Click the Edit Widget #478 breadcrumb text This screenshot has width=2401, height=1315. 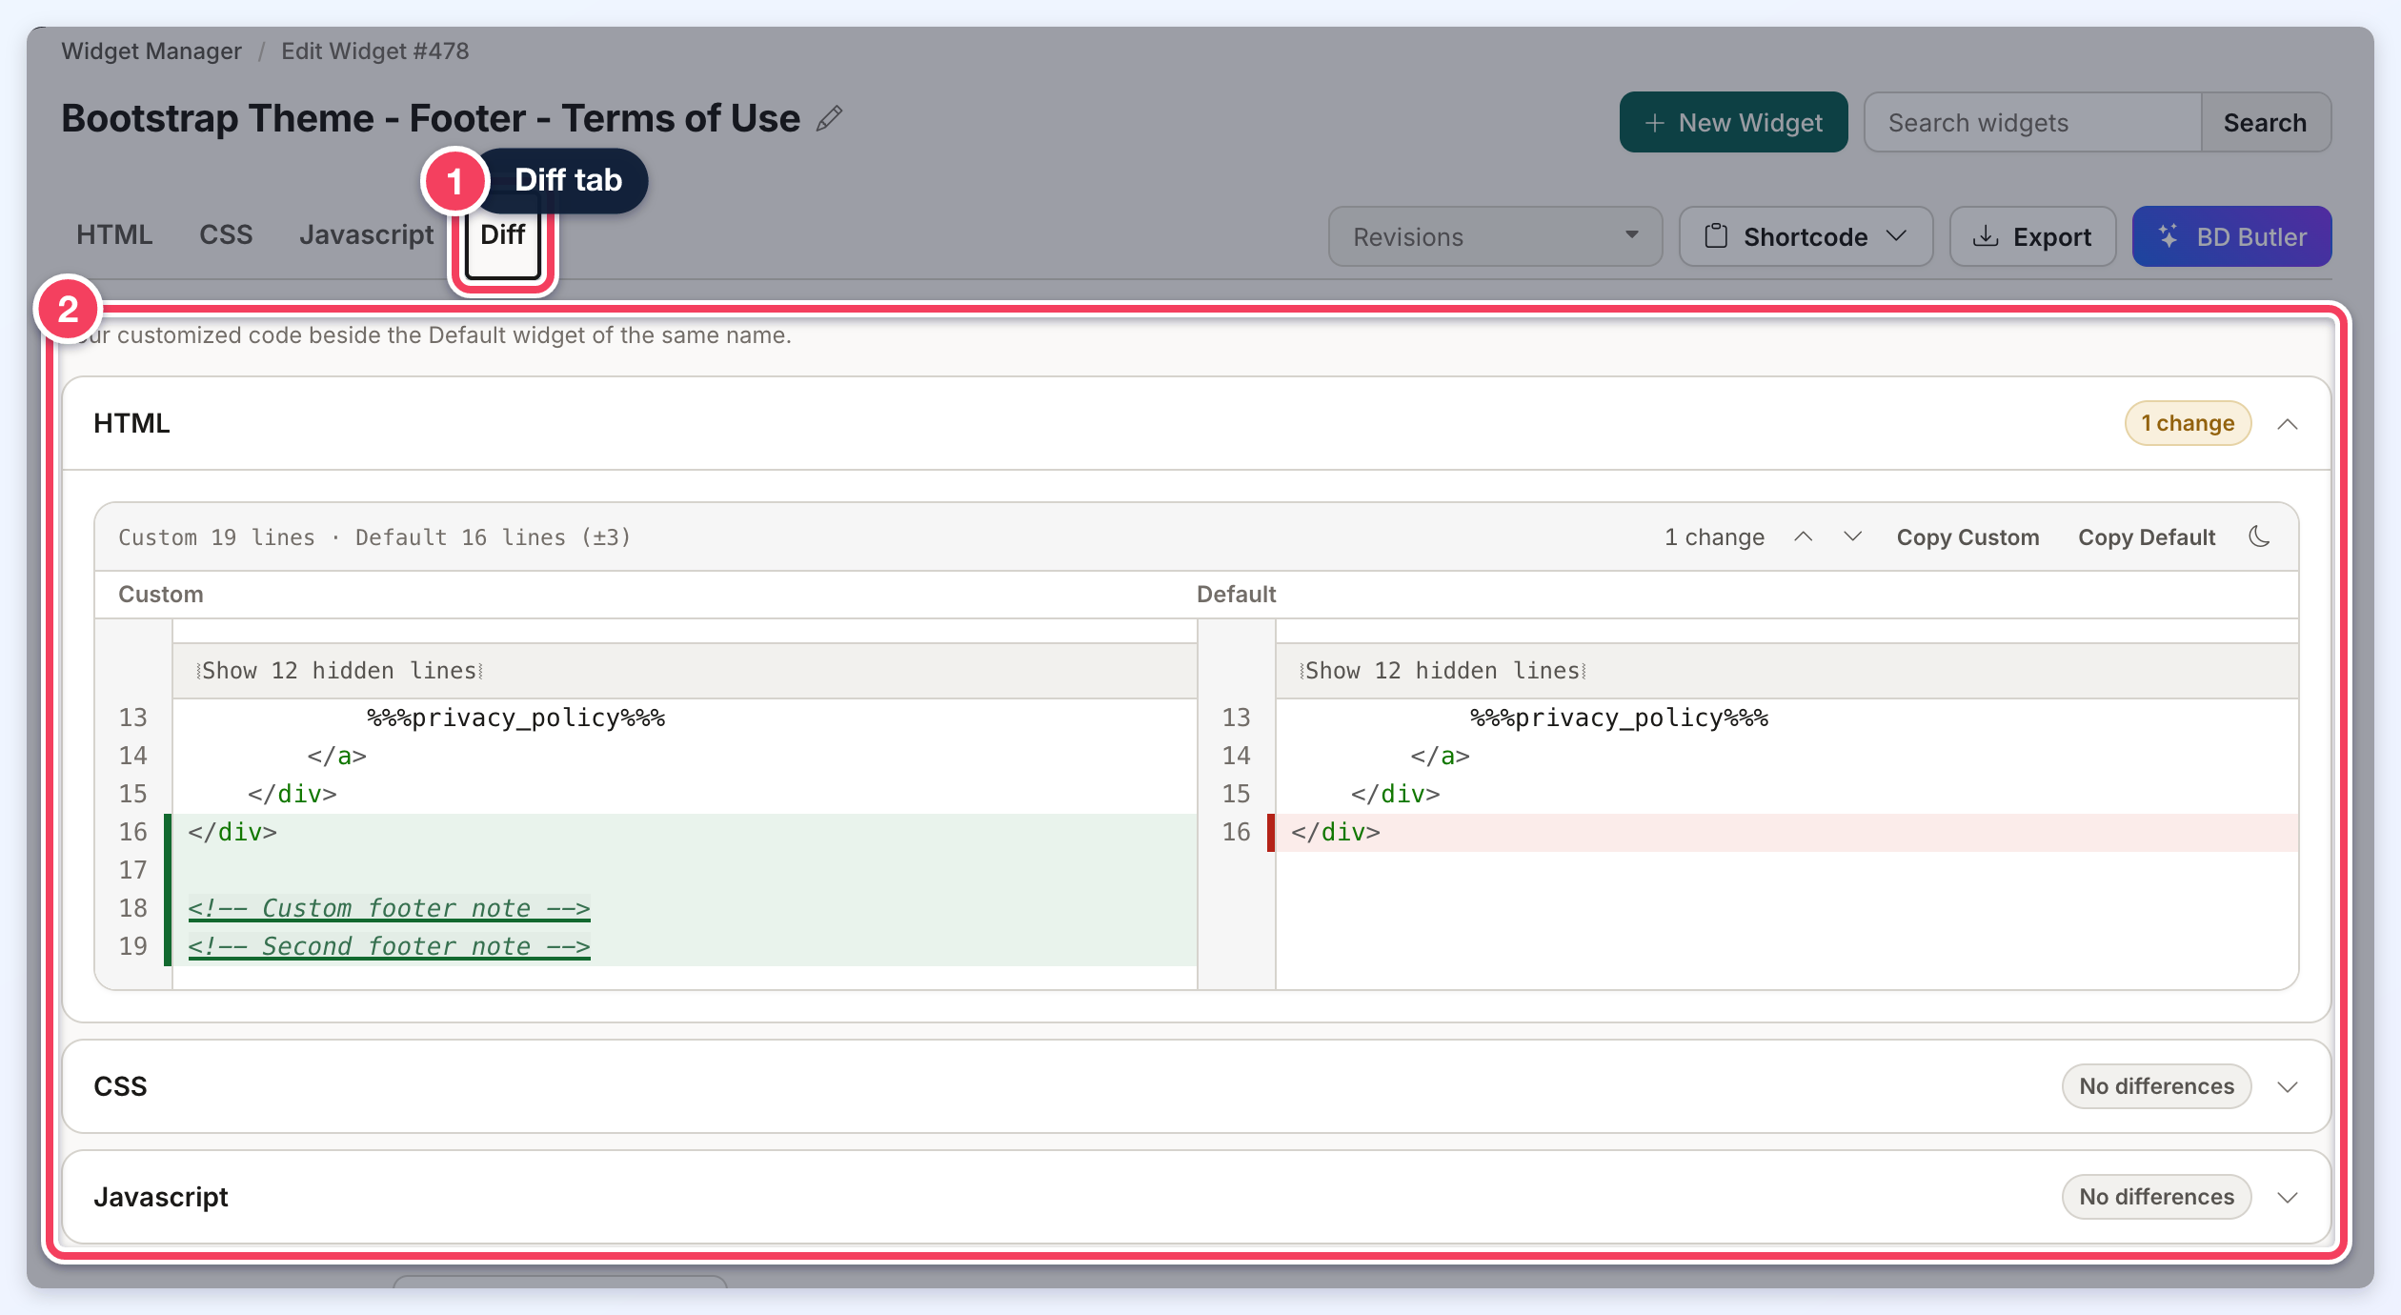click(x=374, y=51)
